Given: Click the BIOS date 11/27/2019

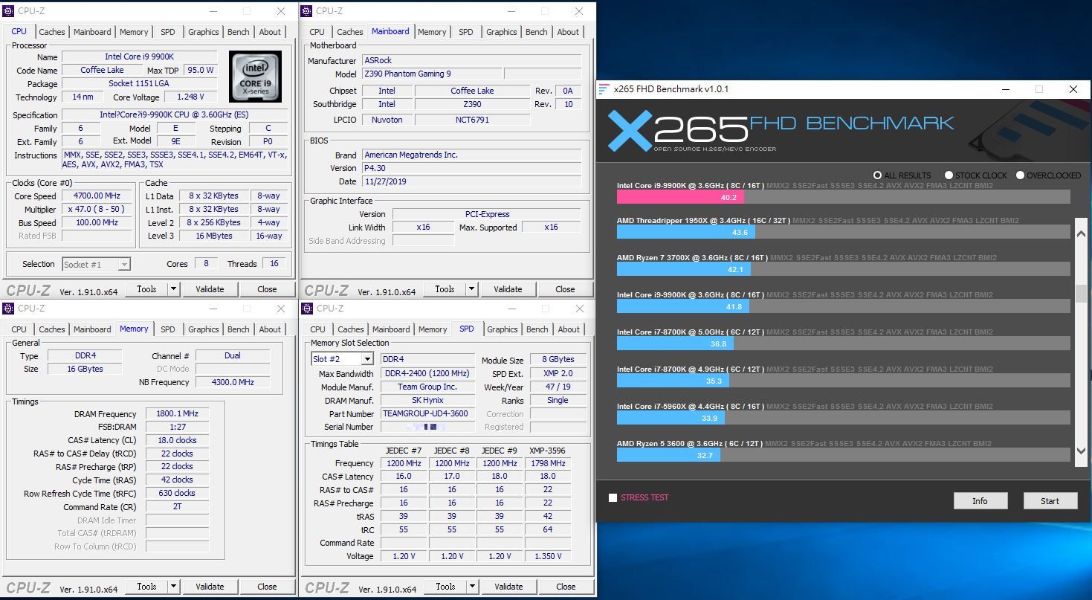Looking at the screenshot, I should point(471,181).
